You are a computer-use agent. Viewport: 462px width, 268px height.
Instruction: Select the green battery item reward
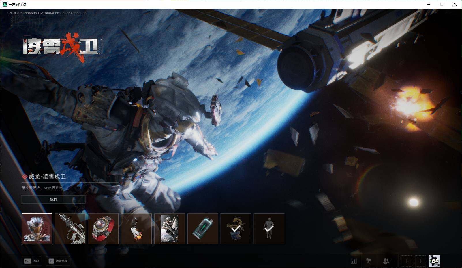[x=203, y=229]
